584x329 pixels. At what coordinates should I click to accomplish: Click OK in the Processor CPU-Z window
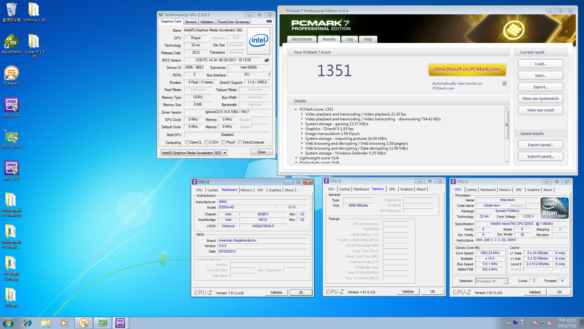click(x=559, y=292)
